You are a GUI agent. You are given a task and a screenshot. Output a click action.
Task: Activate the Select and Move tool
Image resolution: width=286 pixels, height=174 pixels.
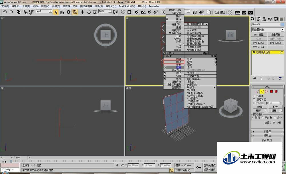pyautogui.click(x=82, y=12)
